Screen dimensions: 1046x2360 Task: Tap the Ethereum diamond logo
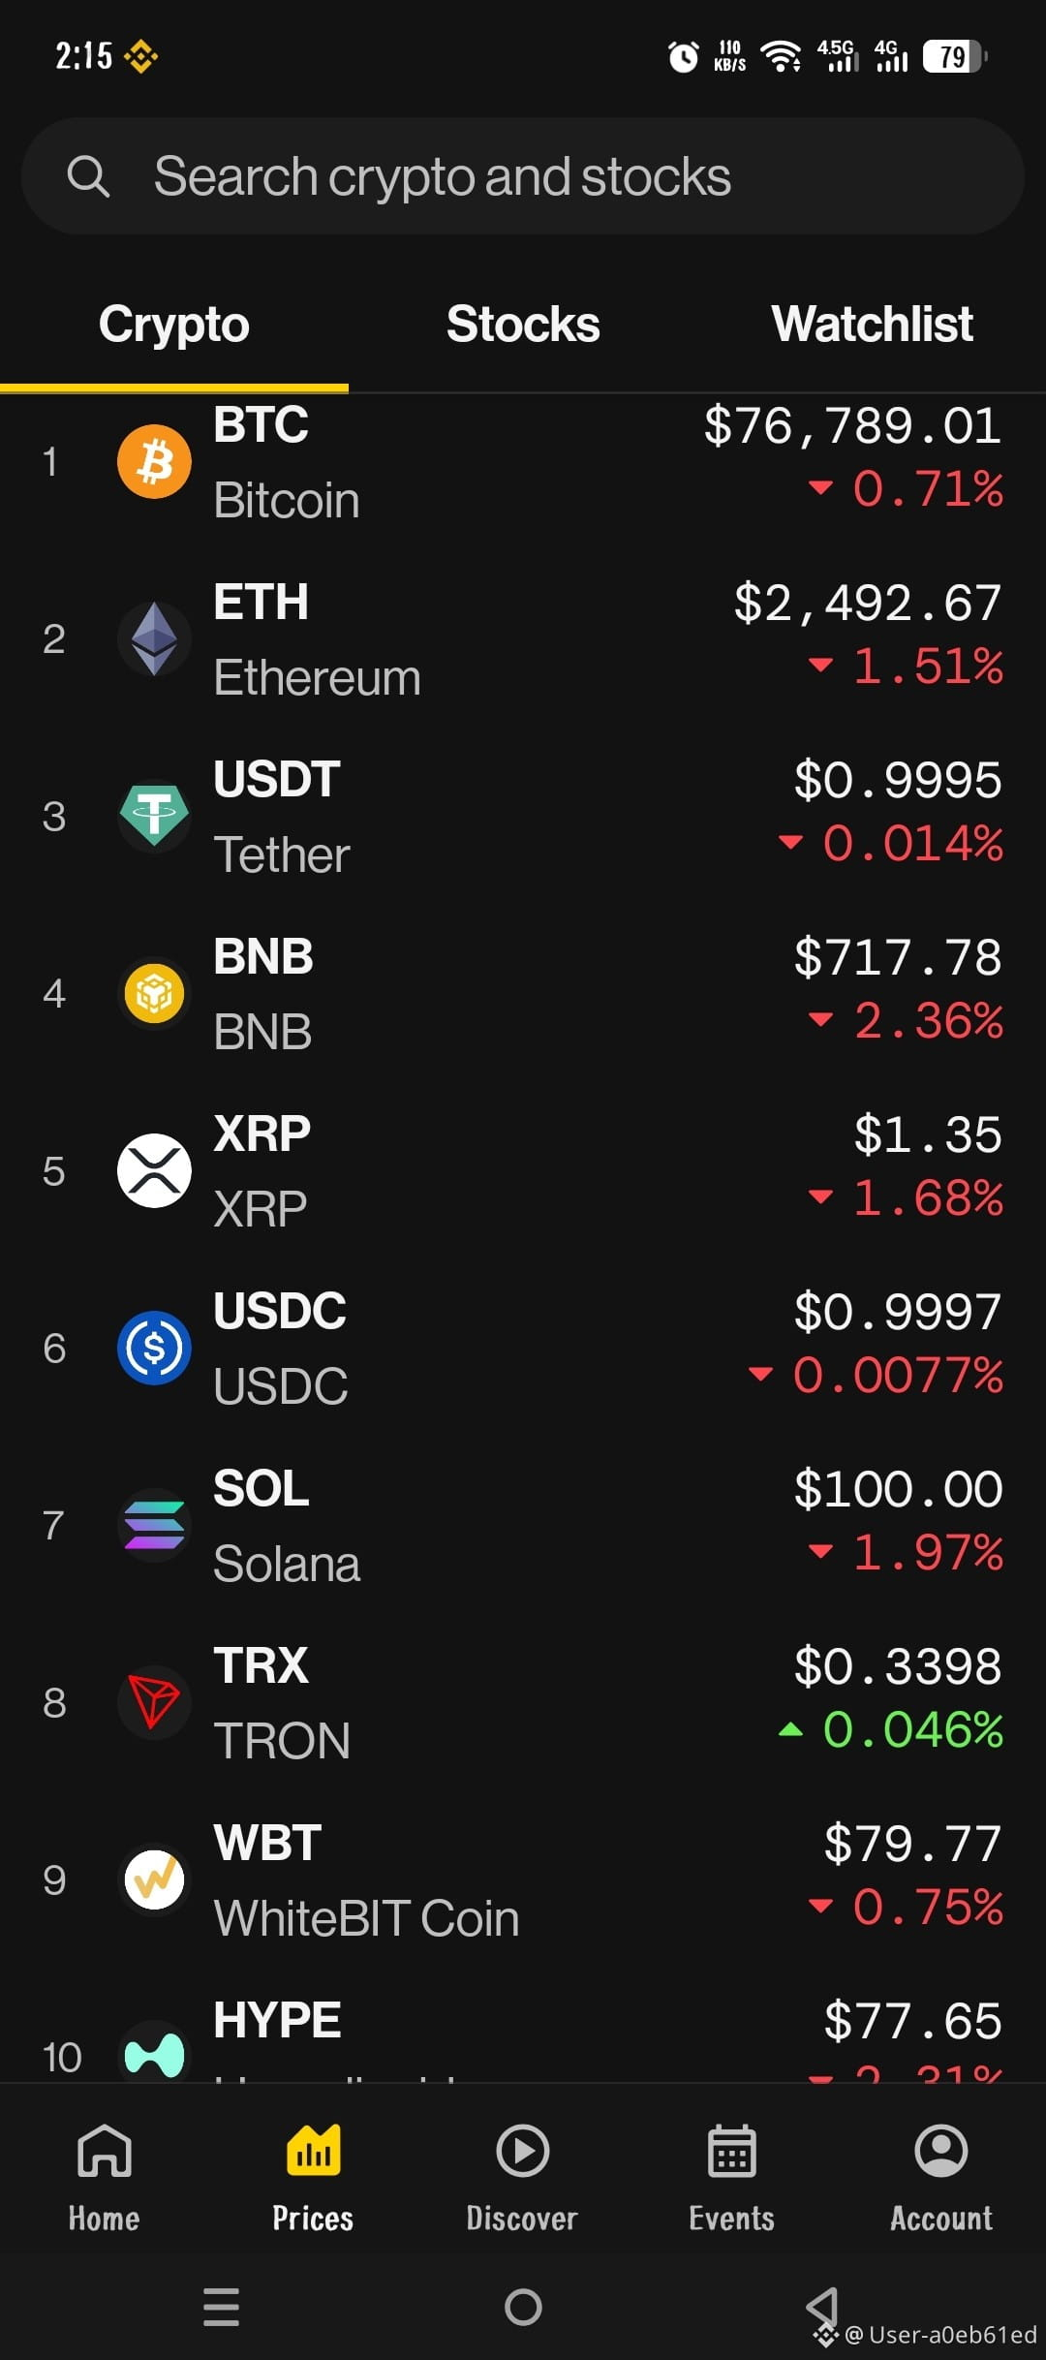[x=154, y=638]
